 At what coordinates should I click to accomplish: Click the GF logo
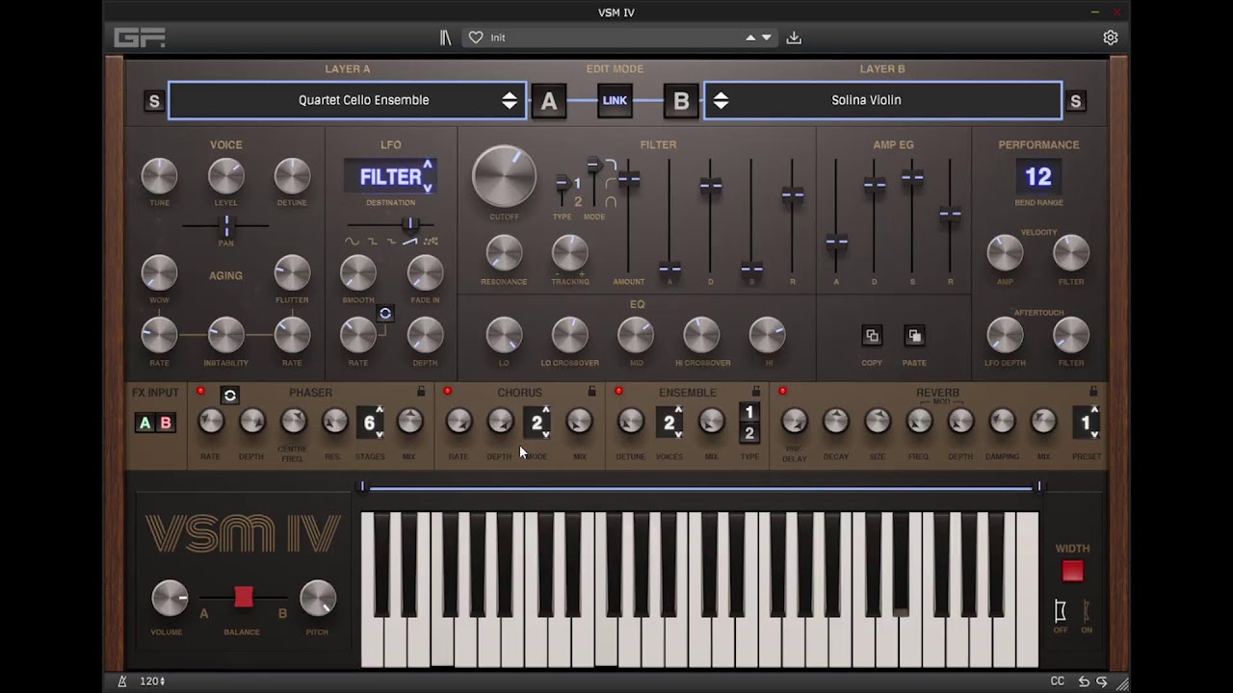[140, 38]
